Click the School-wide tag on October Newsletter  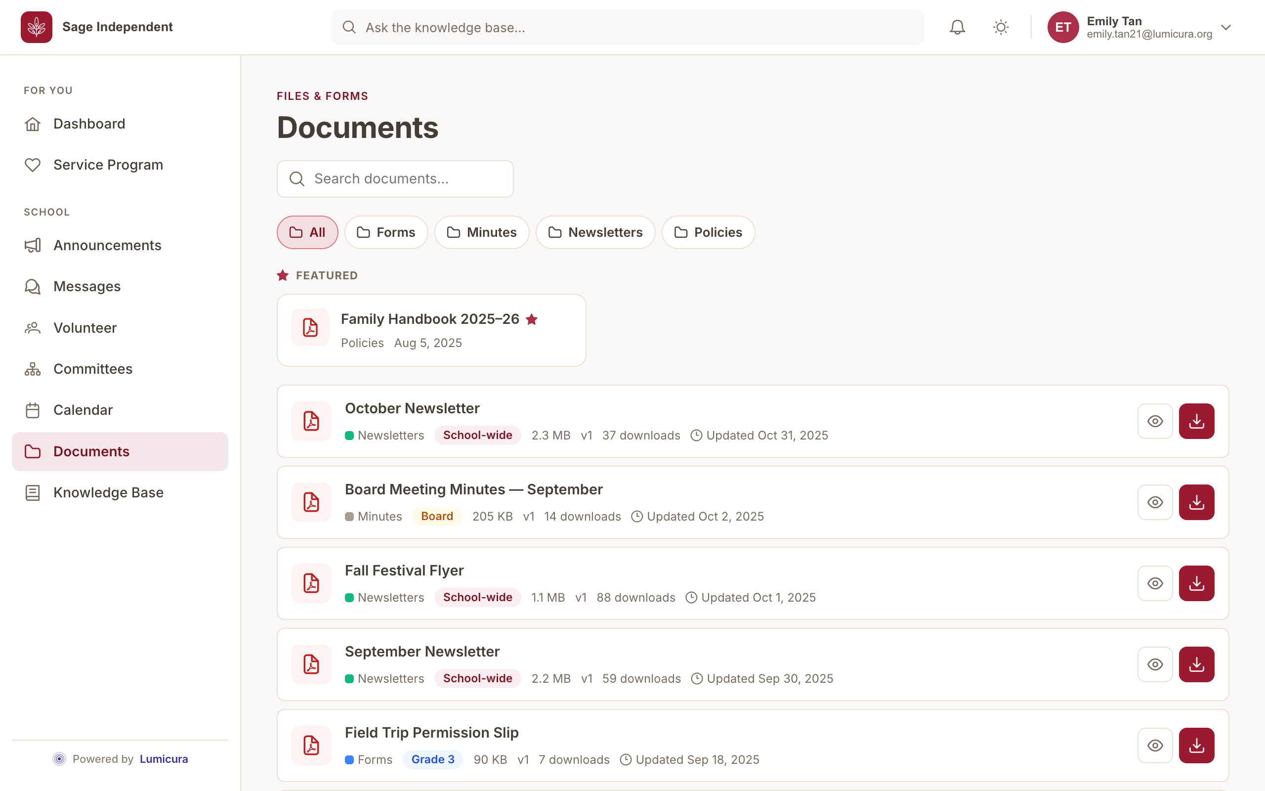pyautogui.click(x=478, y=435)
